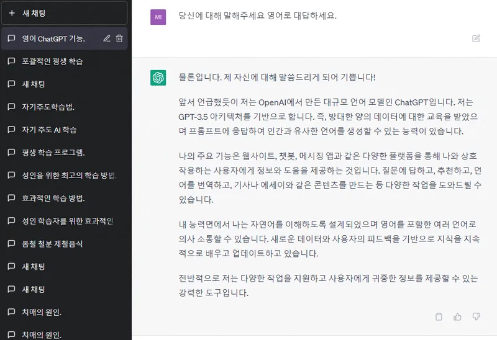The height and width of the screenshot is (340, 497).
Task: Open the 자기주도학습법 conversation
Action: tap(65, 107)
